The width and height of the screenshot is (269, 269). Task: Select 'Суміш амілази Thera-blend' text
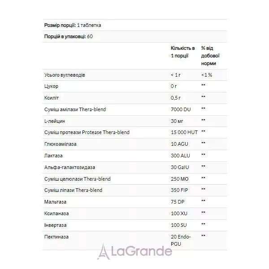tap(75, 109)
